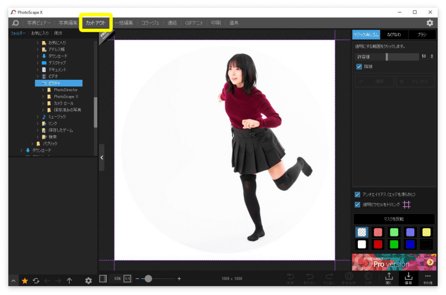Click the 開く (open) upload icon
Image resolution: width=446 pixels, height=295 pixels.
tap(389, 278)
